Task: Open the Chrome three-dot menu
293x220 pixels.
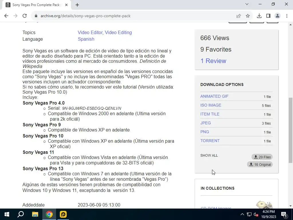Action: [287, 16]
